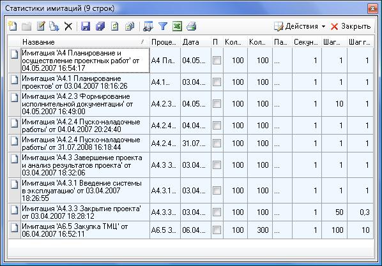The image size is (382, 266).
Task: Click the '06.04....' date cell
Action: [195, 230]
